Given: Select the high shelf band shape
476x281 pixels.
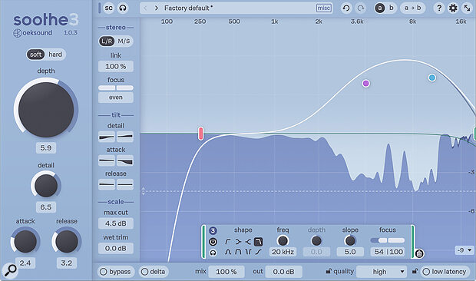Looking at the screenshot, I should 248,242.
